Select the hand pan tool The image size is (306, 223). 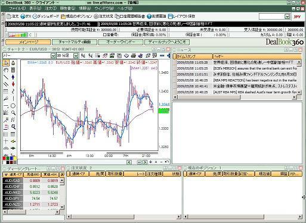[x=6, y=70]
